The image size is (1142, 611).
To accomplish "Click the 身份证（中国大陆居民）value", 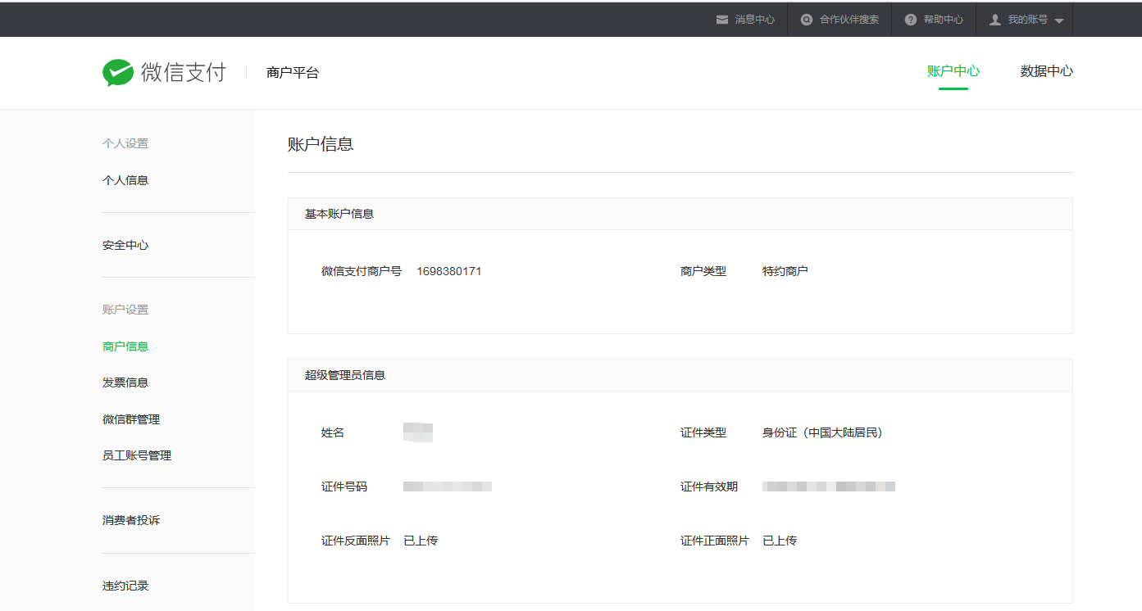I will pyautogui.click(x=822, y=432).
